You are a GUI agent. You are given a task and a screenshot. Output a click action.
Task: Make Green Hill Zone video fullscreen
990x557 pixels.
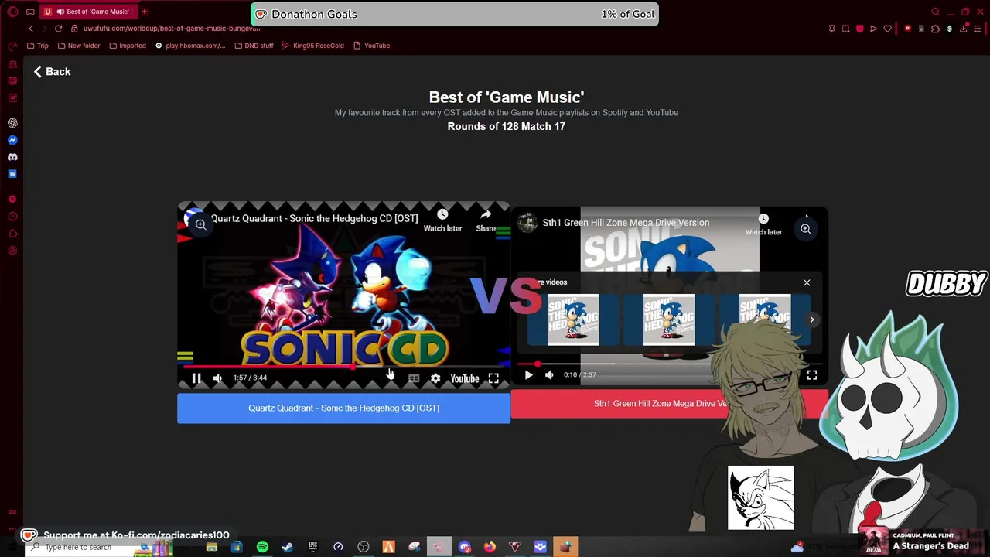tap(812, 374)
